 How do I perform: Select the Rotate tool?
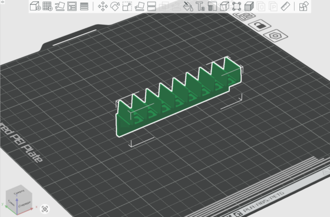point(115,6)
